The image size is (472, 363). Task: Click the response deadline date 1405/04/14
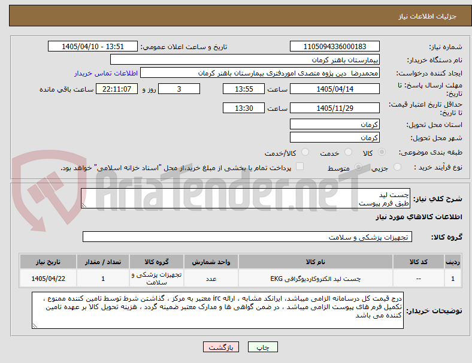335,89
